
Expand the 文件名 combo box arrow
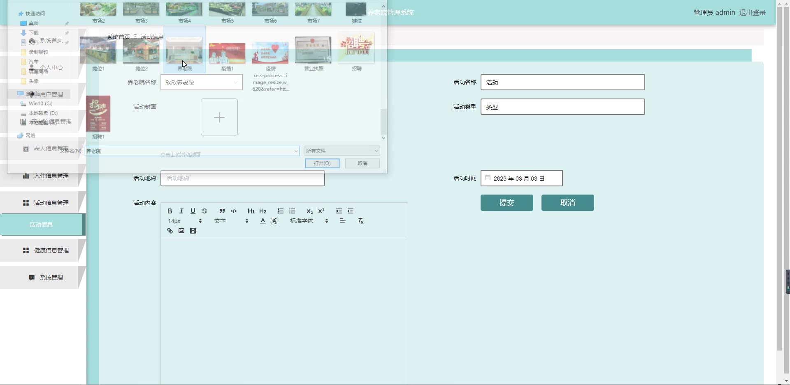point(296,151)
